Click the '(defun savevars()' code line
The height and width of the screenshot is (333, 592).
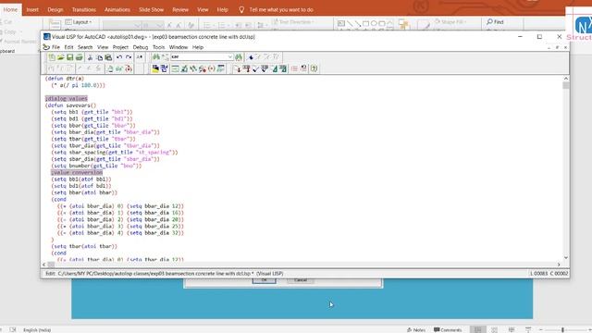coord(70,105)
